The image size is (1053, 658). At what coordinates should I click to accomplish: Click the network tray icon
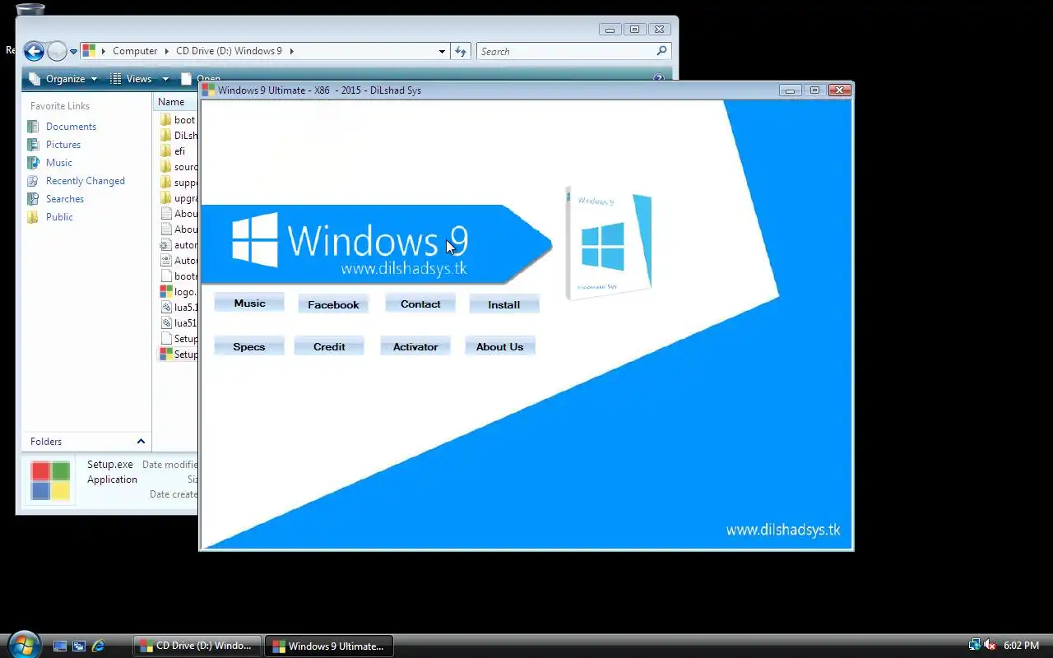pos(975,646)
